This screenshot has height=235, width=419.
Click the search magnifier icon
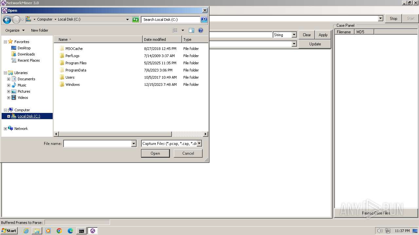(204, 20)
